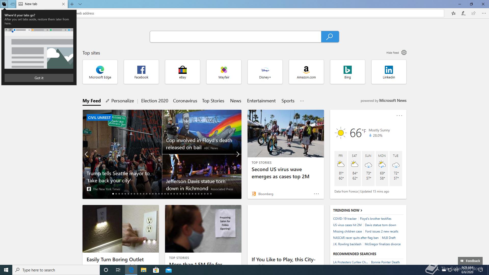This screenshot has height=275, width=489.
Task: Open page settings gear icon
Action: tap(404, 52)
